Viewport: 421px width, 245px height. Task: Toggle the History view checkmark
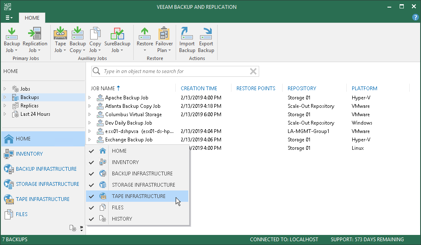point(122,219)
